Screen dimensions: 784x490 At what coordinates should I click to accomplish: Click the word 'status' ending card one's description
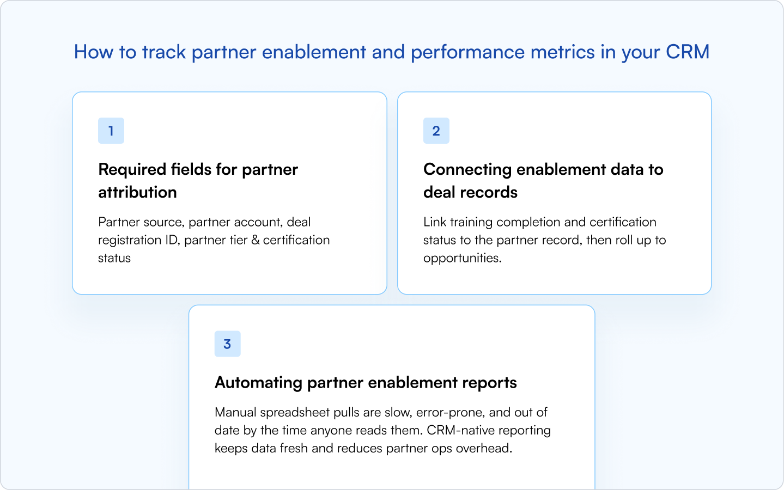pos(114,258)
